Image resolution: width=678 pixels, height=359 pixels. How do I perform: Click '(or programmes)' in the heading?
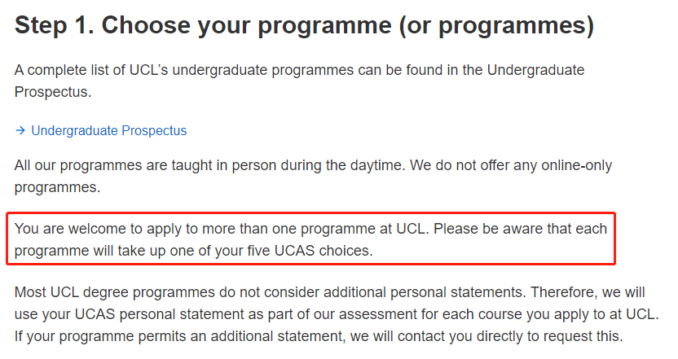click(x=496, y=25)
